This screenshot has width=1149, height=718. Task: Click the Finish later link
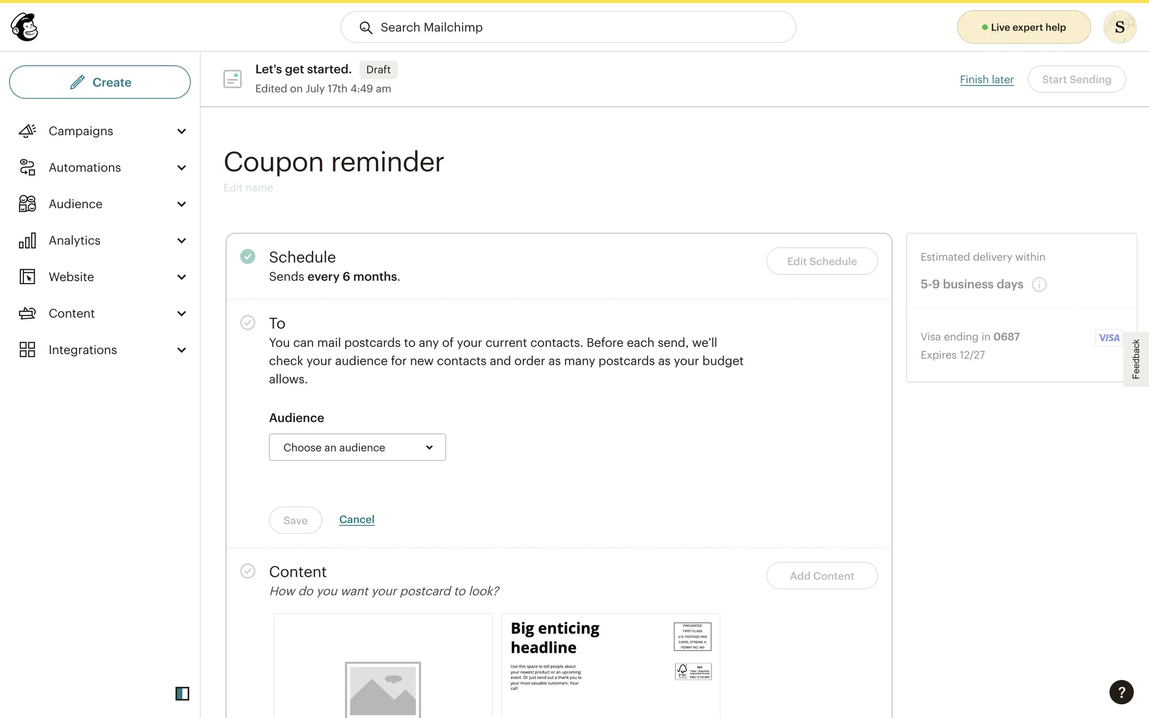pyautogui.click(x=986, y=80)
